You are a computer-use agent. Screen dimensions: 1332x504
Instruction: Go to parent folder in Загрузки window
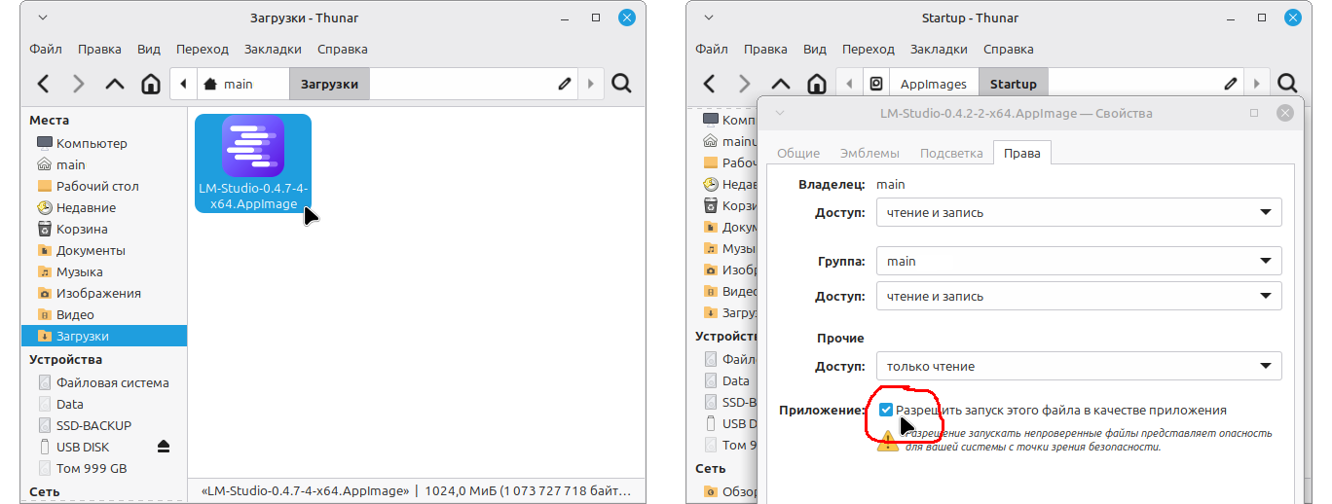tap(115, 84)
